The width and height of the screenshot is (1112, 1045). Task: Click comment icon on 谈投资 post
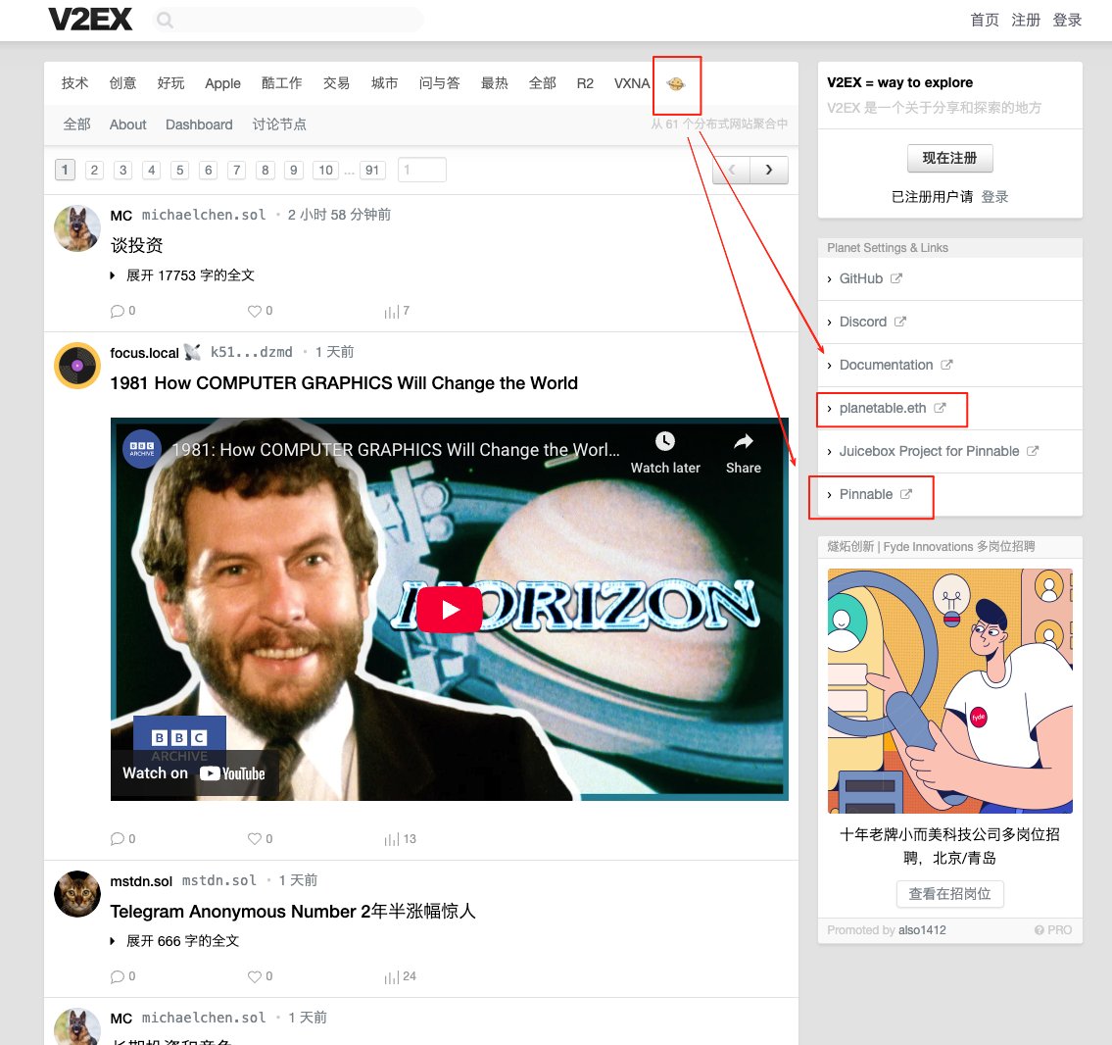[x=117, y=311]
